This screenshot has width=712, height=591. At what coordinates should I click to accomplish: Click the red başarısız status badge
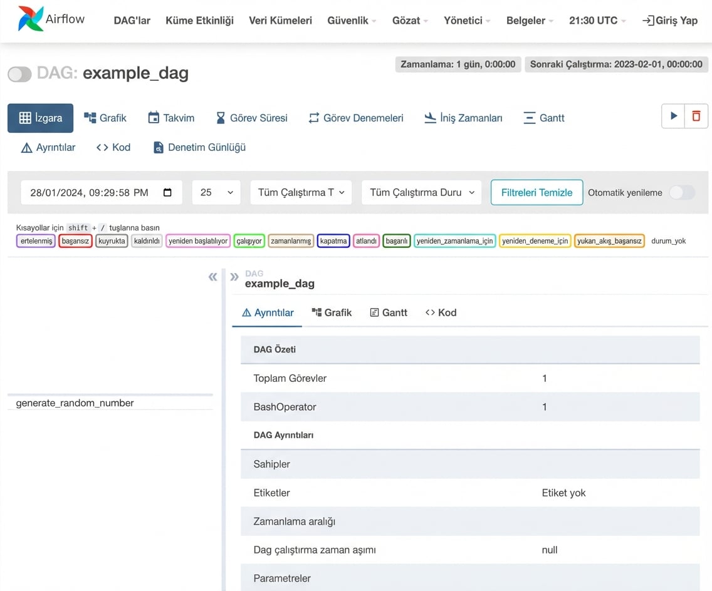click(x=75, y=241)
